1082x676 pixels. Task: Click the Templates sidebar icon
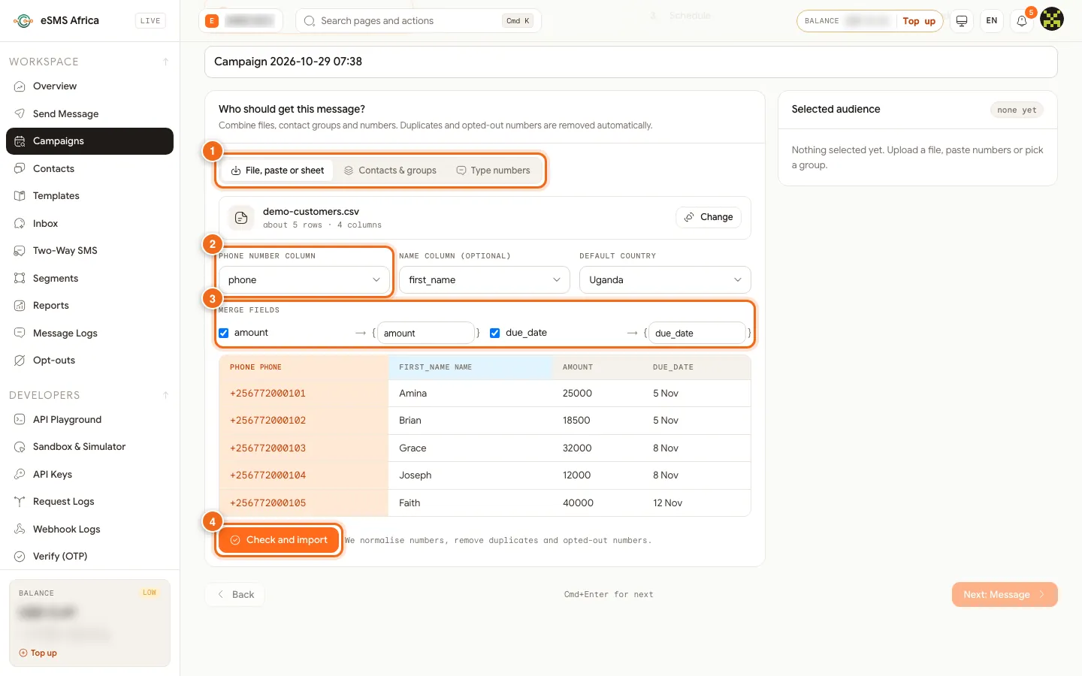tap(20, 196)
